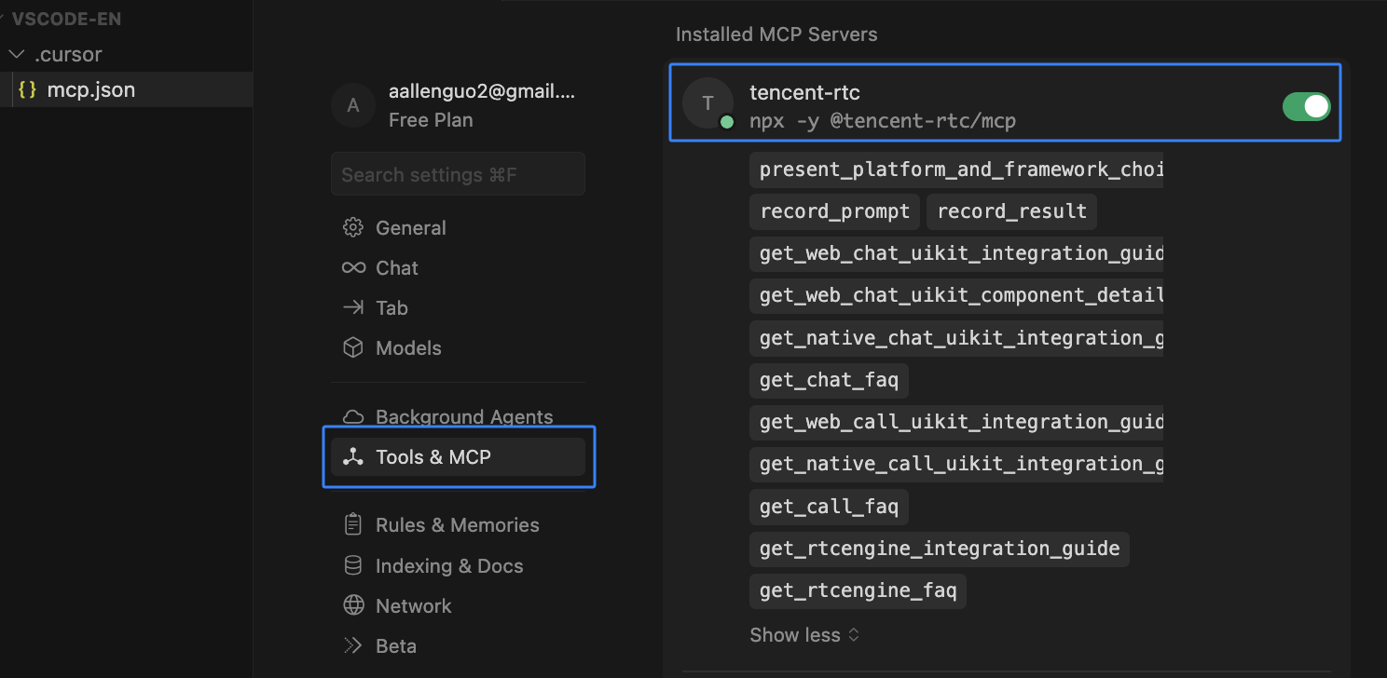Click the Rules & Memories clipboard icon
Image resolution: width=1387 pixels, height=678 pixels.
(353, 524)
